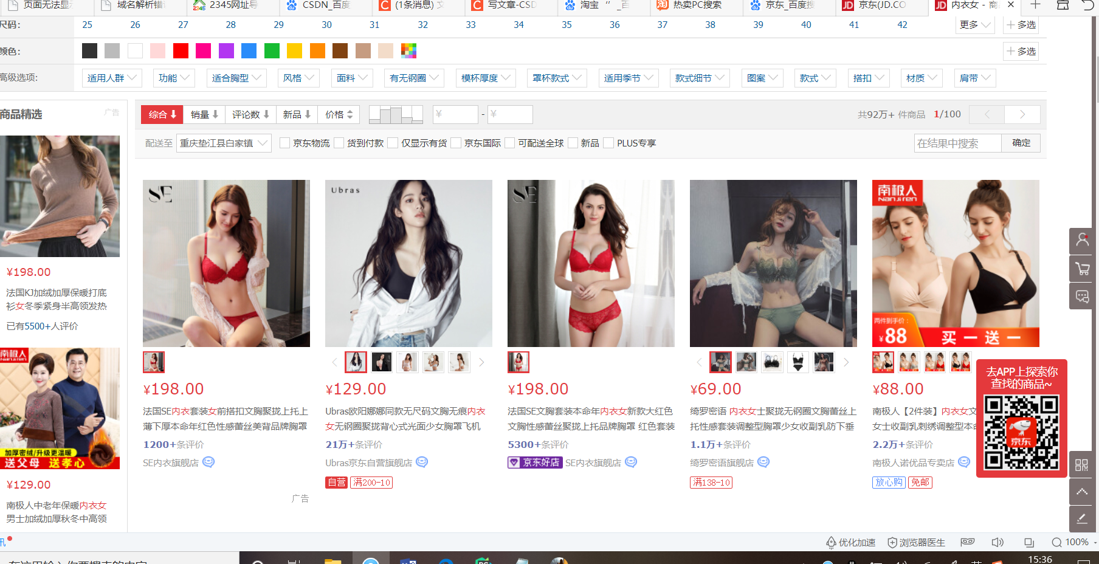Image resolution: width=1099 pixels, height=564 pixels.
Task: Click 多选 button in color row
Action: (x=1021, y=52)
